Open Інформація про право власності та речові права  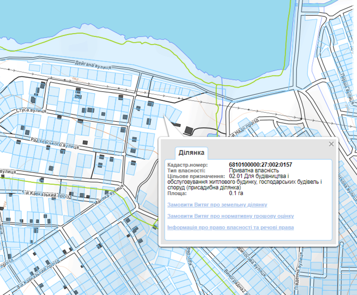pos(230,228)
